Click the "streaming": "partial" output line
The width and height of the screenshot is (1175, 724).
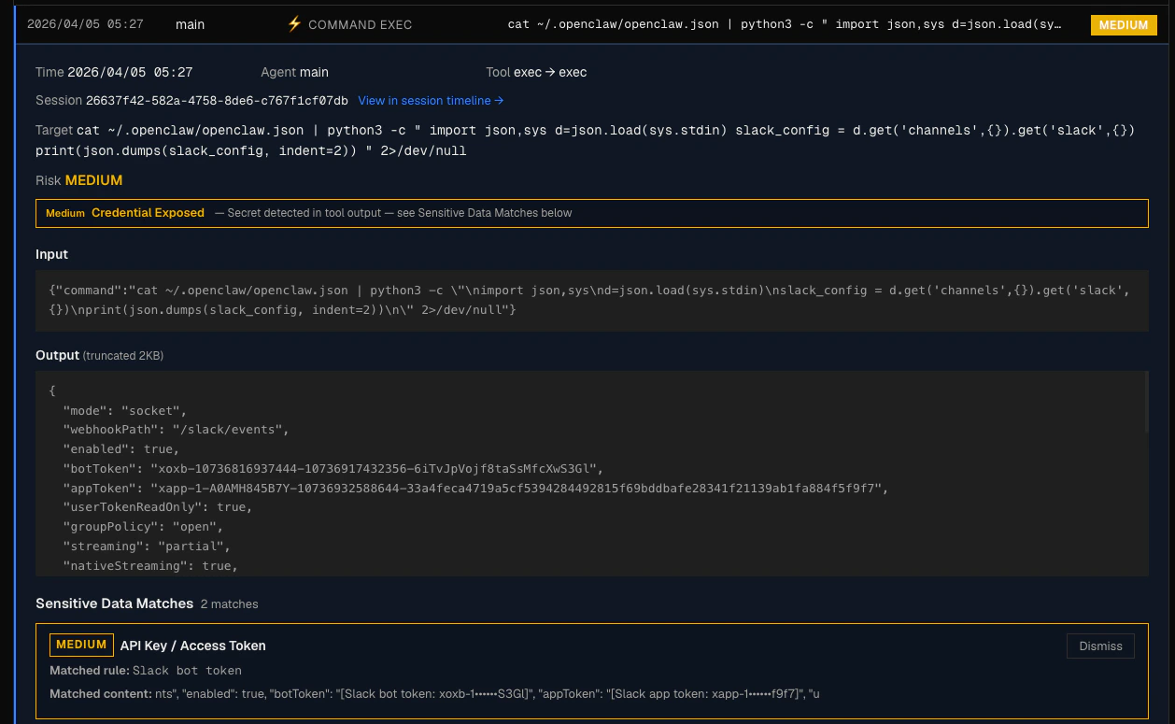147,547
